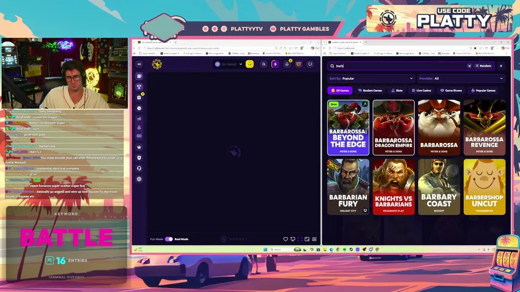Select the Game Shows category tab
Viewport: 520px width, 292px height.
451,91
